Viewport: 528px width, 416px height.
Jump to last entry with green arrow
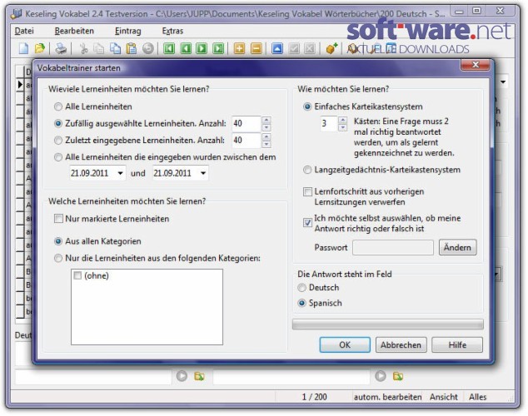pos(218,49)
